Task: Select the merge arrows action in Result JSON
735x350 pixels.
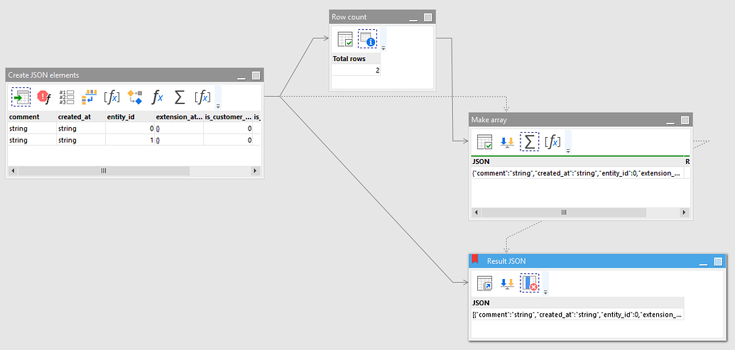Action: [507, 283]
